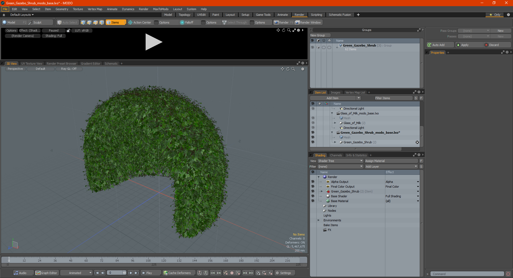Open the Audio options

coord(23,273)
